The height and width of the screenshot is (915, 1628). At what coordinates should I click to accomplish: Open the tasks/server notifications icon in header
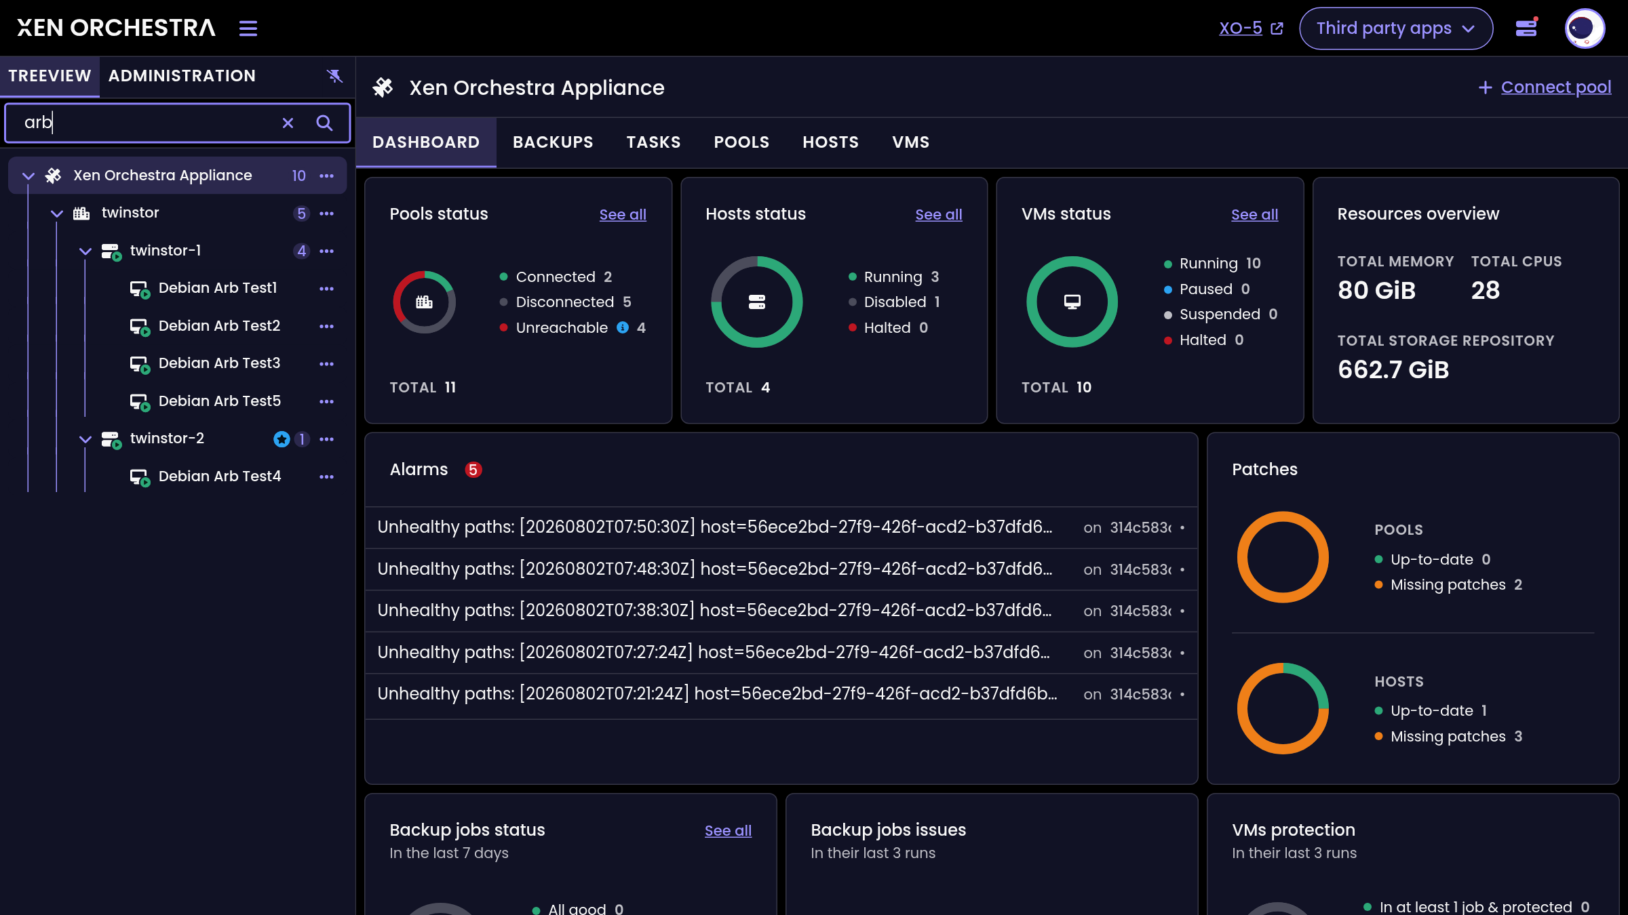coord(1526,28)
